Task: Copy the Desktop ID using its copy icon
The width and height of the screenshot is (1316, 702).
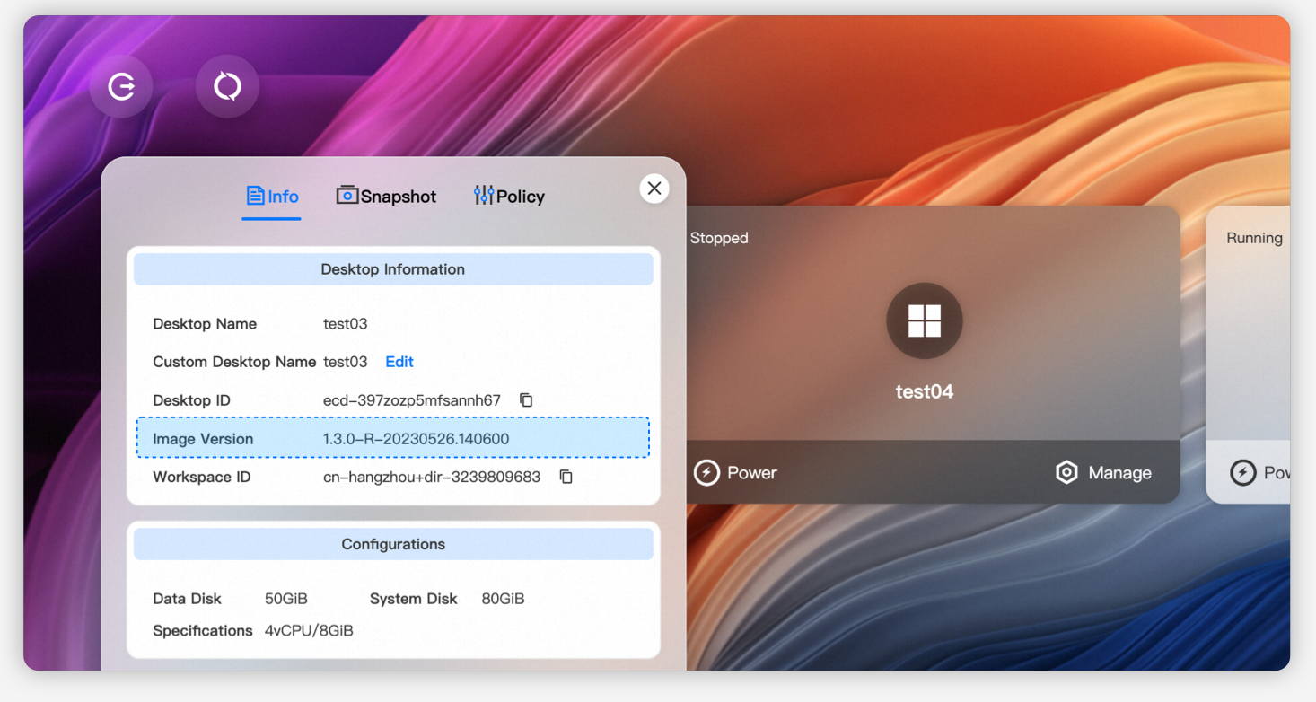Action: click(526, 400)
